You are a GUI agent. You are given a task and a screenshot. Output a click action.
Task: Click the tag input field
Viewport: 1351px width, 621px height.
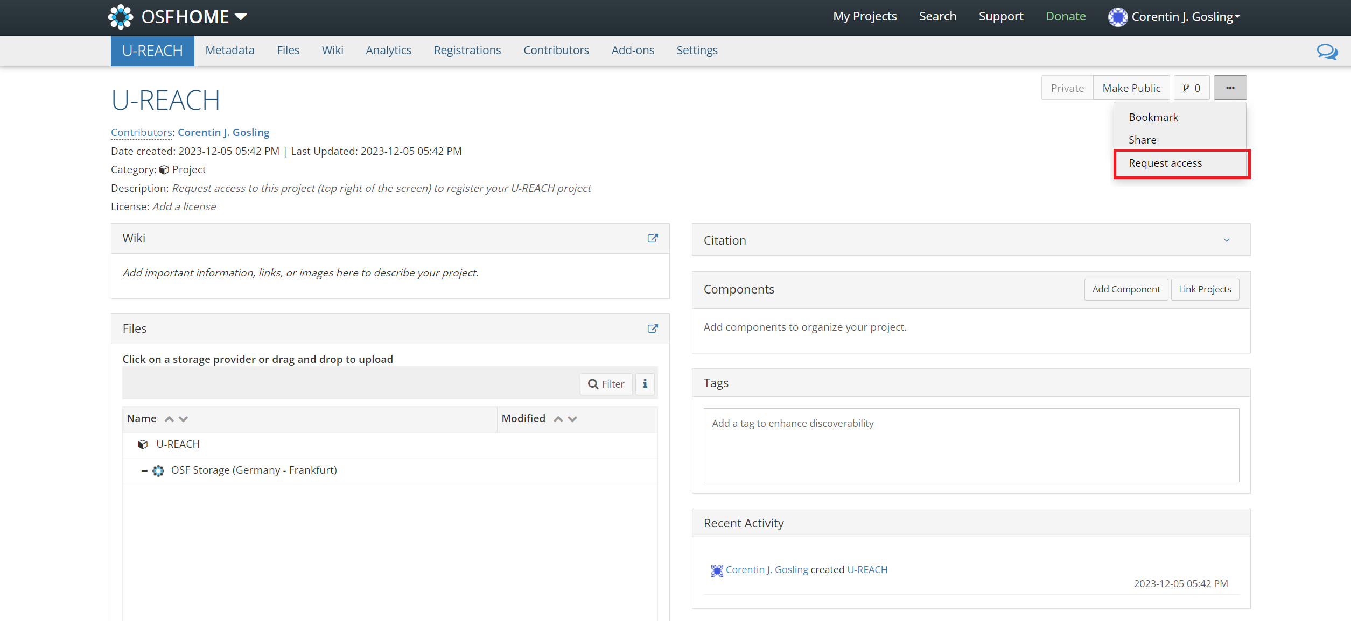click(x=970, y=445)
